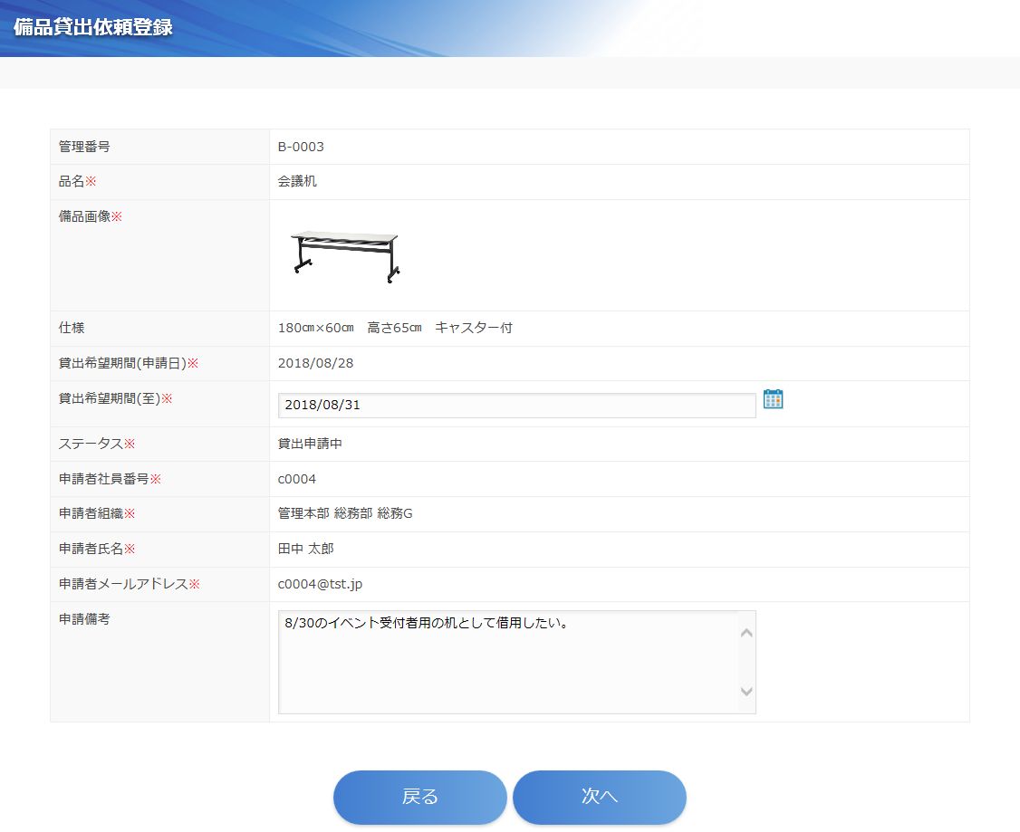This screenshot has width=1020, height=832.
Task: Click the remarks box scroll down arrow
Action: click(x=746, y=691)
